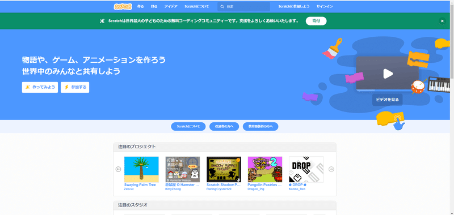Screen dimensions: 454x215
Task: Click the search magnifier icon
Action: [222, 7]
